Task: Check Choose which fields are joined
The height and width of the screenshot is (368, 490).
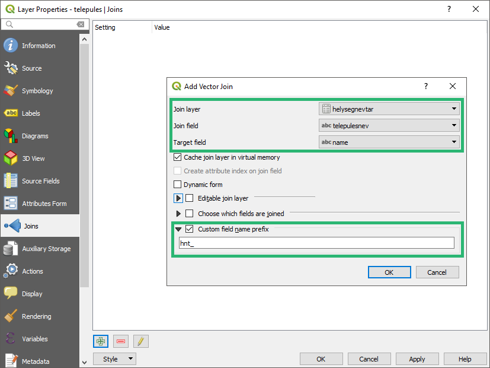Action: (190, 214)
